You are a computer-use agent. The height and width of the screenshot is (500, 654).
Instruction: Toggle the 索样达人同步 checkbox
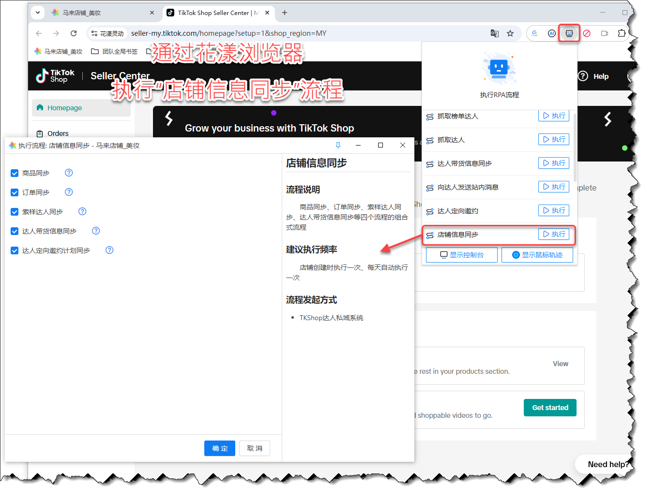pos(15,212)
